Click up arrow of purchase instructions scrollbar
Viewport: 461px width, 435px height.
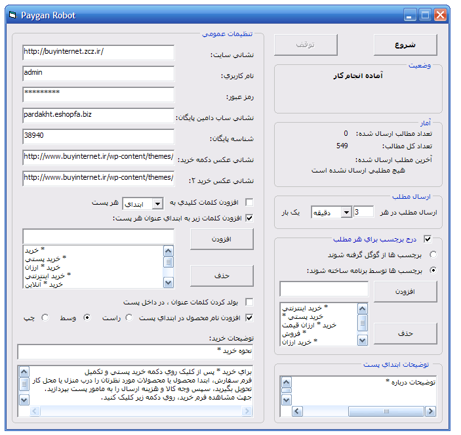(24, 372)
